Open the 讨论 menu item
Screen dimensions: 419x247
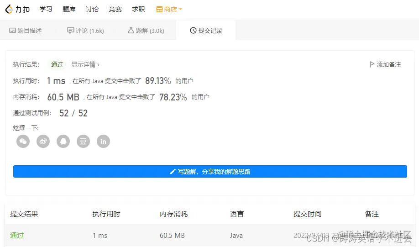pyautogui.click(x=92, y=9)
